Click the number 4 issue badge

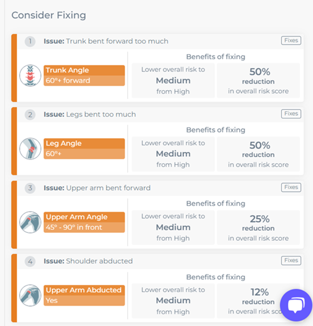(x=30, y=261)
